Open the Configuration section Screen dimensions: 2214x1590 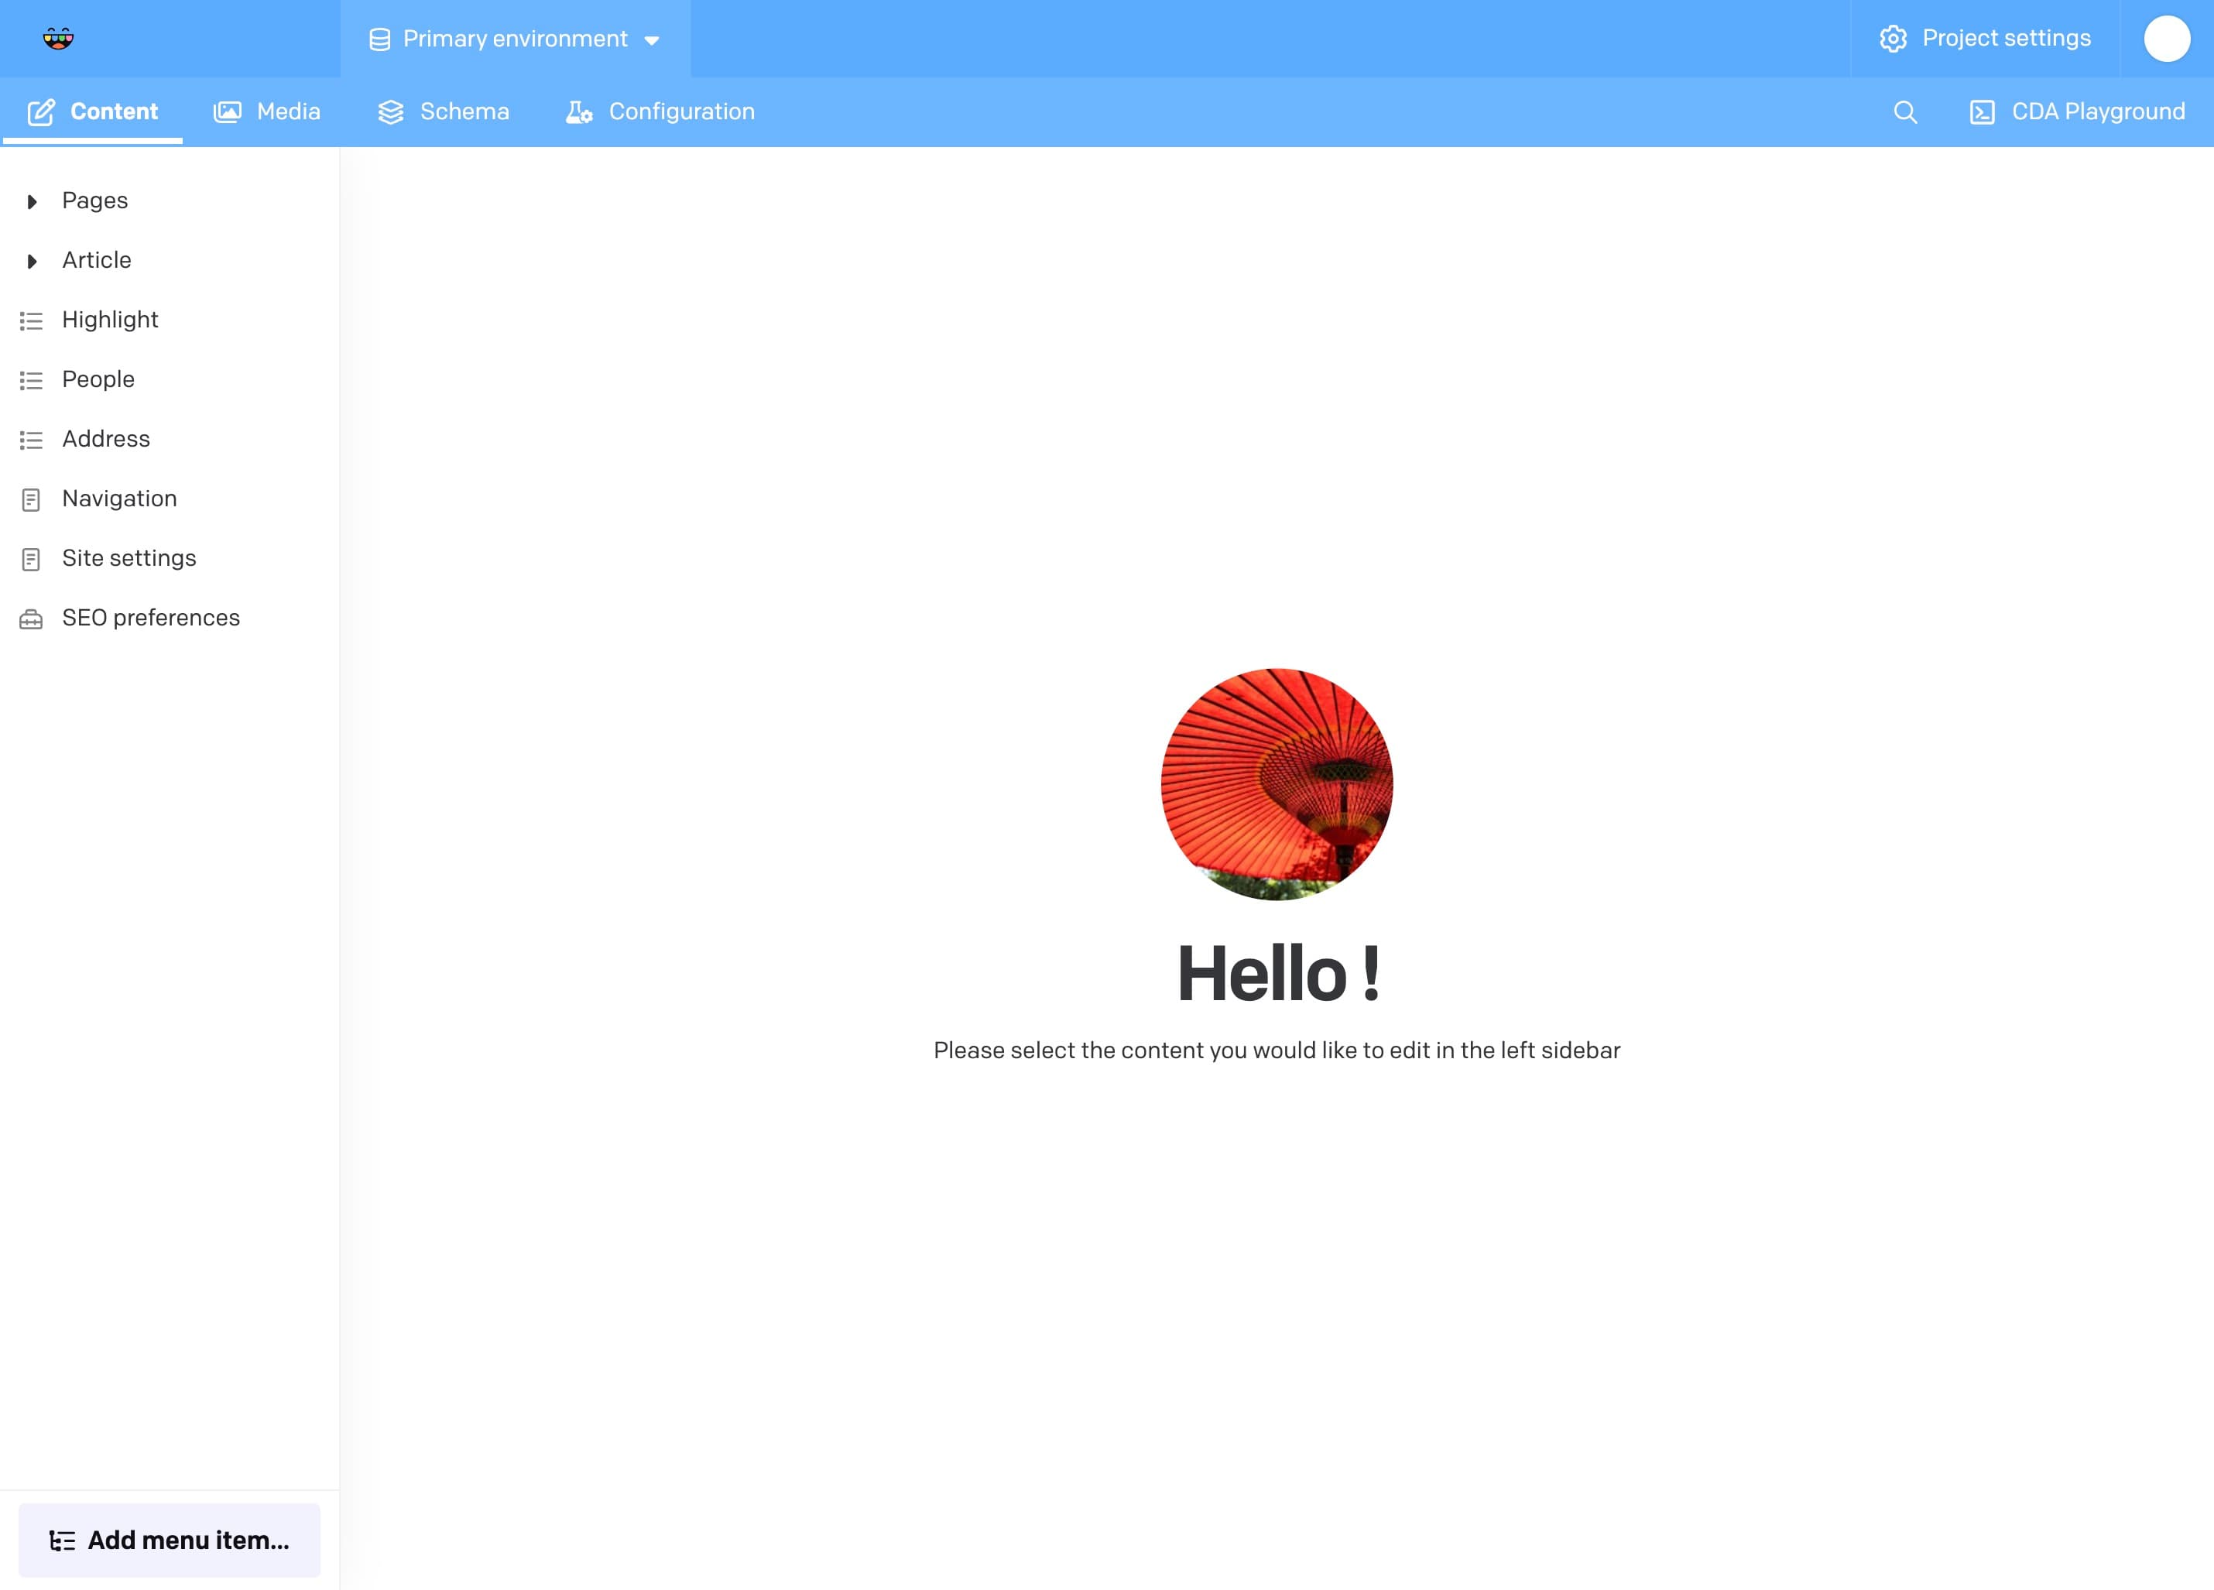coord(660,111)
